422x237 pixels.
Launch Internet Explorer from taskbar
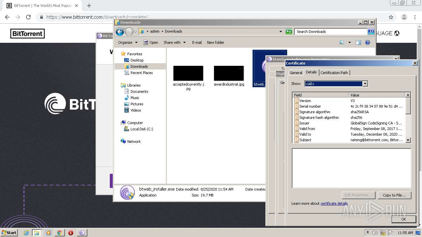tap(26, 233)
